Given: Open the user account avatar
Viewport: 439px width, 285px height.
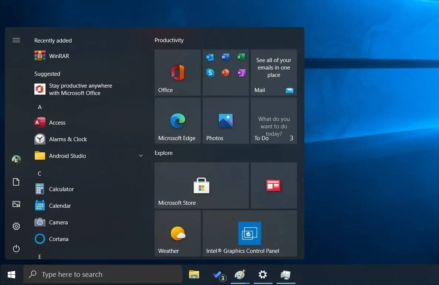Looking at the screenshot, I should [16, 160].
